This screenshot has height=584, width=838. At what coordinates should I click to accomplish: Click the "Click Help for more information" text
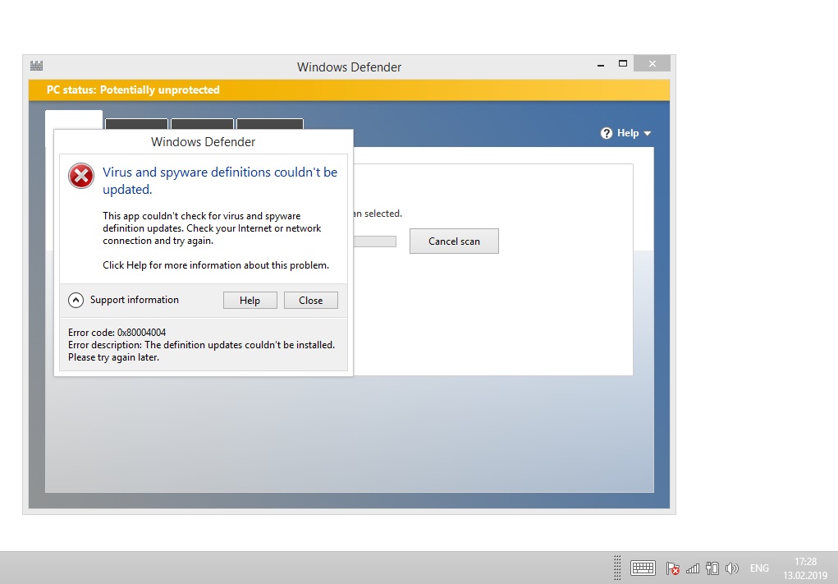coord(216,265)
